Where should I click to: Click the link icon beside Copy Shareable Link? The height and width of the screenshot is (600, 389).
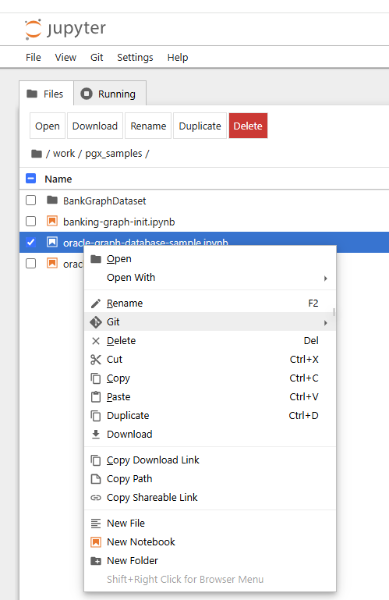point(96,498)
